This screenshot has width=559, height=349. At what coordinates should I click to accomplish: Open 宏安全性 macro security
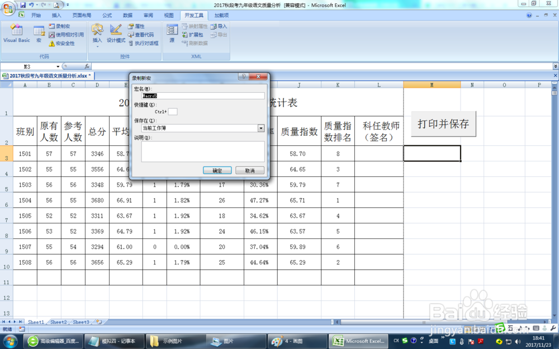[x=61, y=43]
